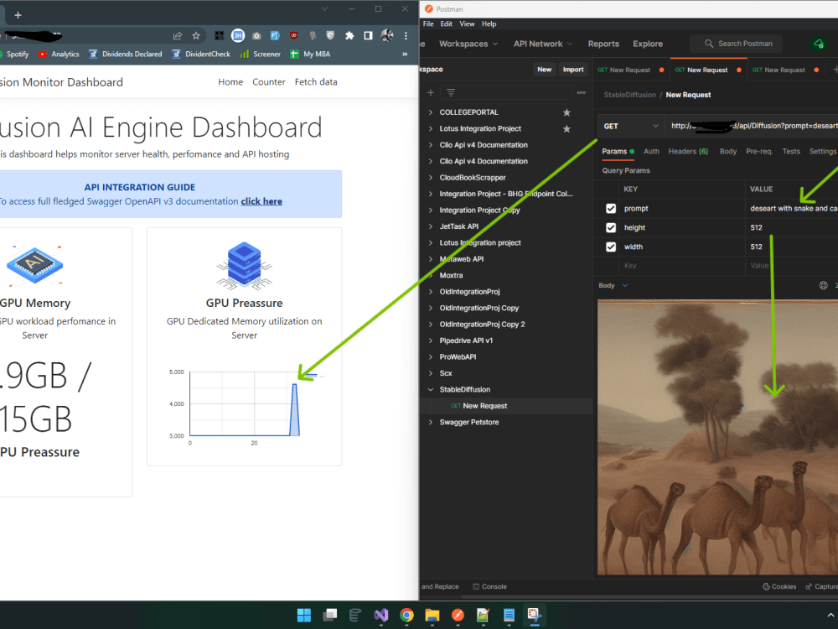
Task: Switch to the Headers tab in Postman
Action: coord(688,151)
